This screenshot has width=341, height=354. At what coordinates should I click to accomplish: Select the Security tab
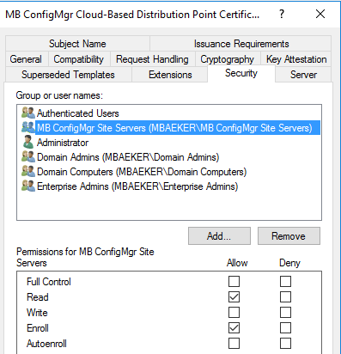pos(241,73)
